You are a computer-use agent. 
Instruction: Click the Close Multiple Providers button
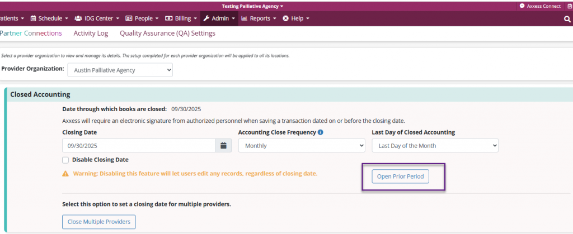(x=98, y=222)
